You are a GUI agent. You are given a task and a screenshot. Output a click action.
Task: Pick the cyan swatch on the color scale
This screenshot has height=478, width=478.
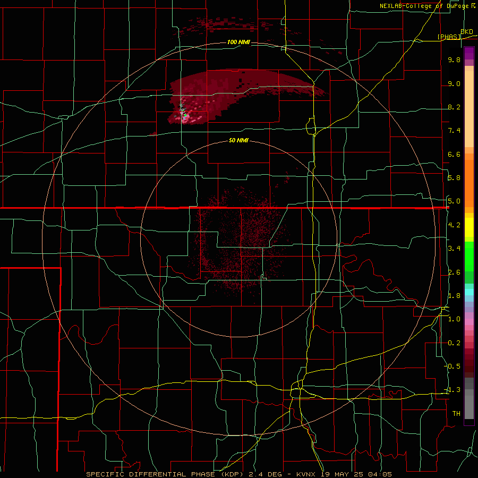pos(469,292)
